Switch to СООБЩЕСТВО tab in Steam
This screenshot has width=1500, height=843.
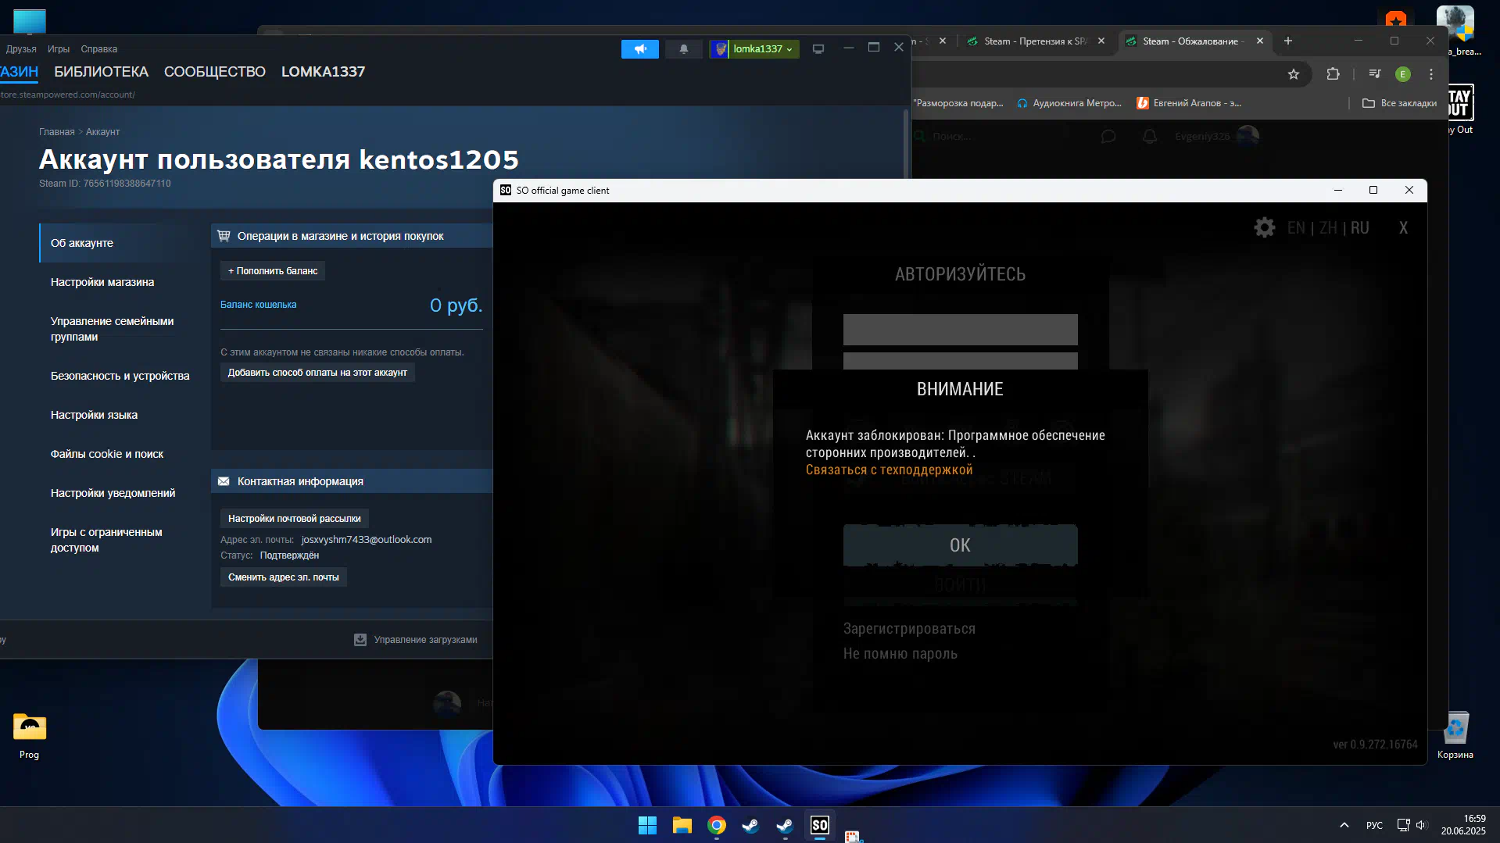point(215,72)
